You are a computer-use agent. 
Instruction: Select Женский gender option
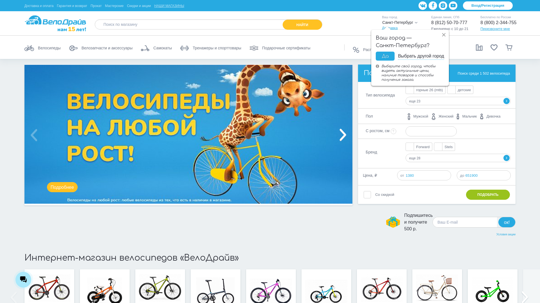442,116
